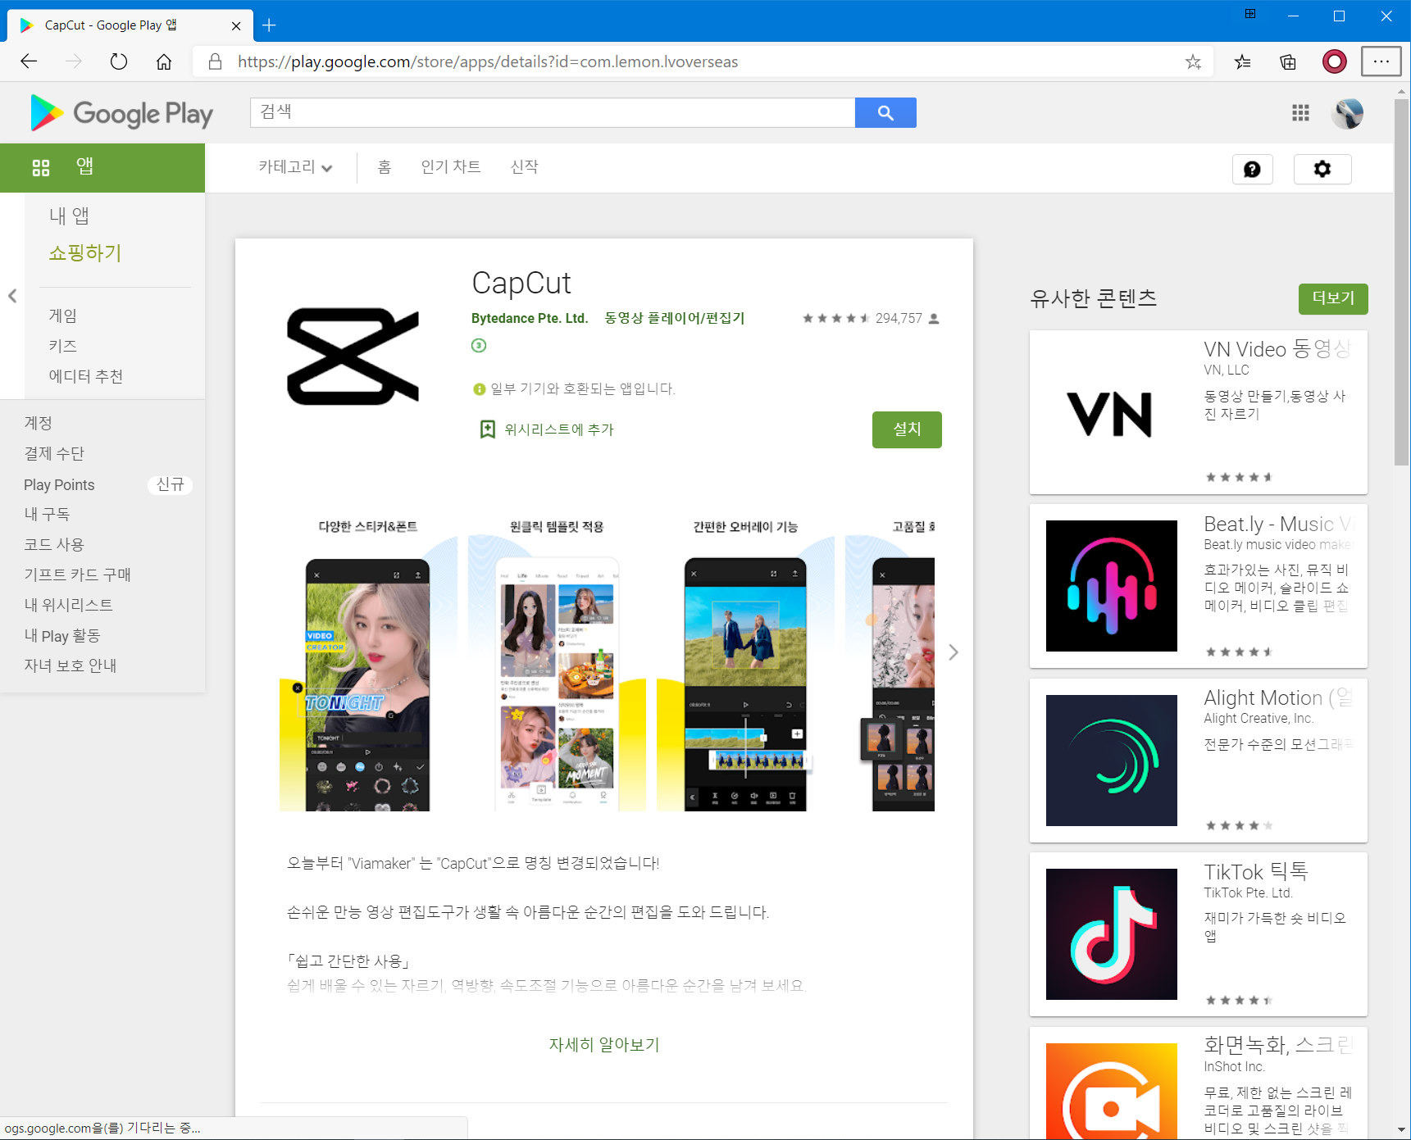This screenshot has width=1411, height=1140.
Task: Open the browser favorites list
Action: tap(1243, 61)
